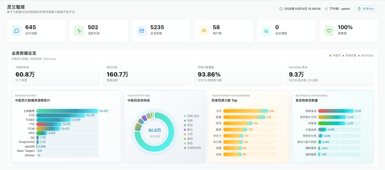Click the 中医药 legend dot in header
The width and height of the screenshot is (385, 170).
330,56
